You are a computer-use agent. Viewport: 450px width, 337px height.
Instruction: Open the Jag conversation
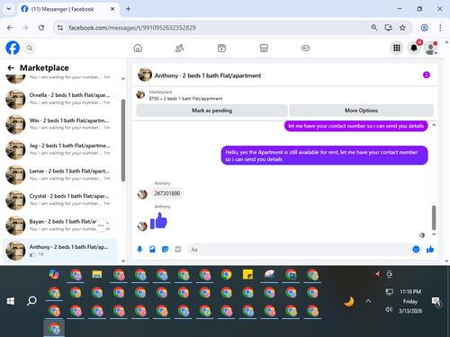60,149
